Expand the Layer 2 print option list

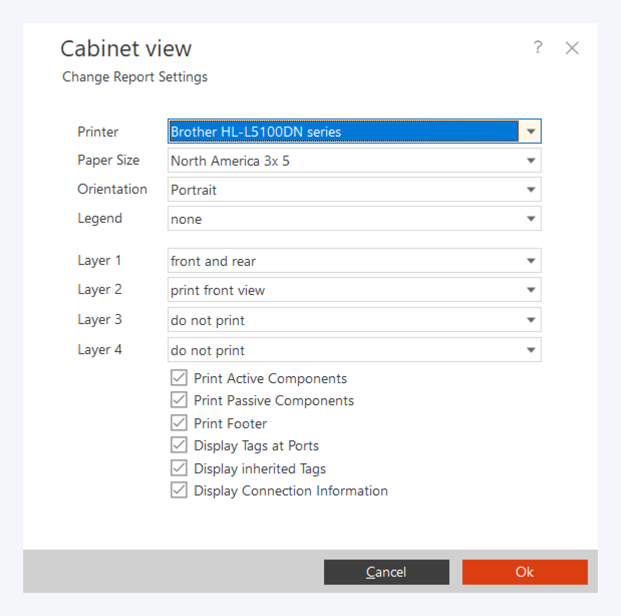[x=531, y=290]
